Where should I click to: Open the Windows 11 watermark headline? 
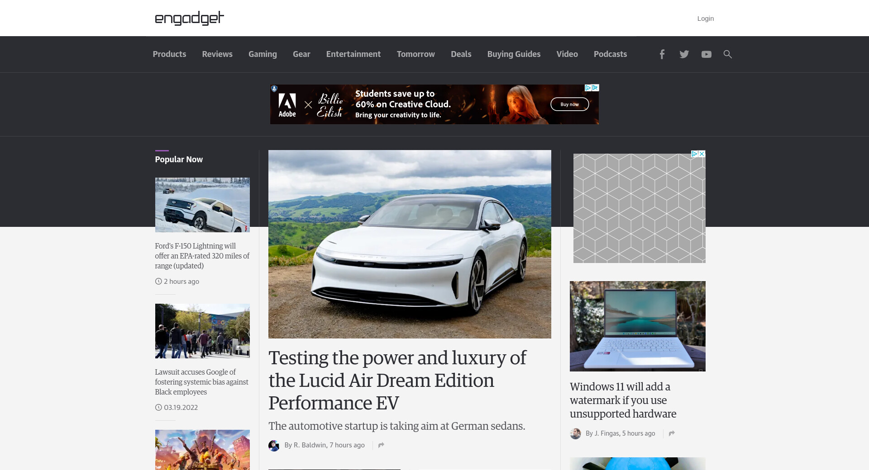[623, 400]
